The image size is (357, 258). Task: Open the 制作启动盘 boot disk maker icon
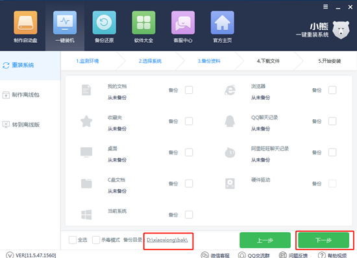click(25, 23)
